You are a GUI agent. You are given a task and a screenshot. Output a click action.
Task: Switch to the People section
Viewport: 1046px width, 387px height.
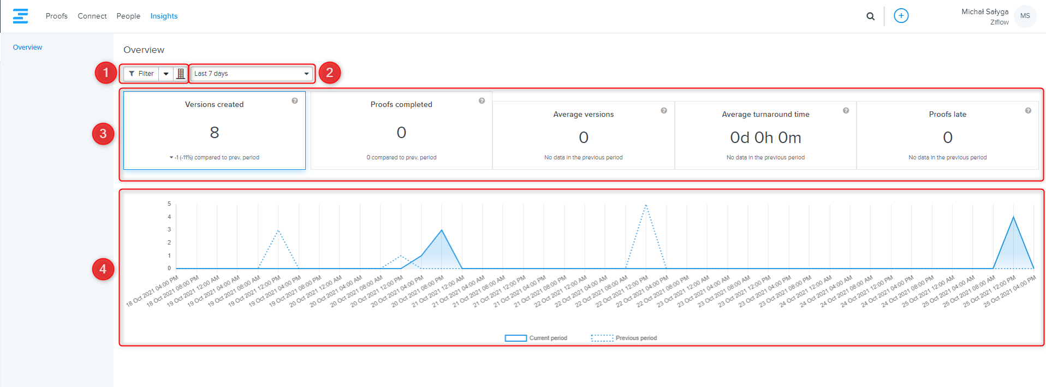coord(128,16)
